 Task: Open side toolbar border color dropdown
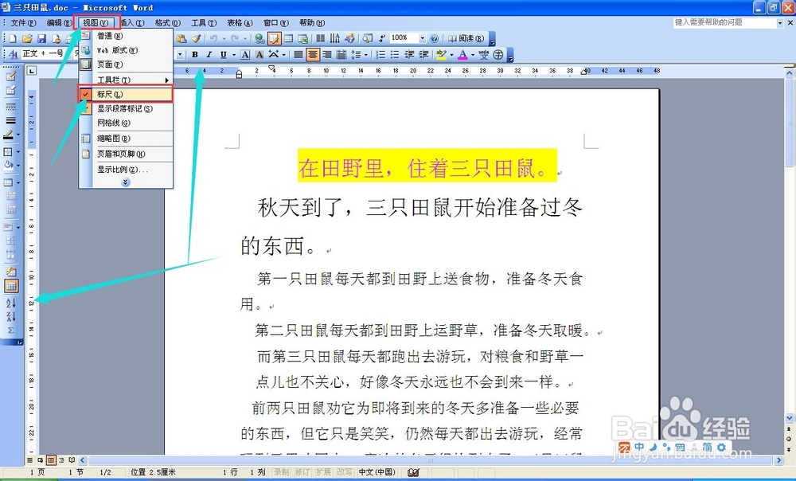point(19,135)
